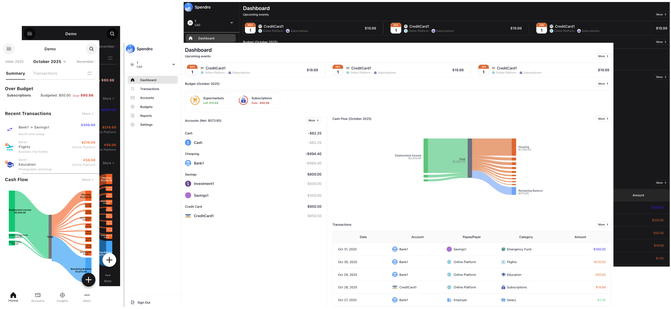The height and width of the screenshot is (309, 671).
Task: Tap the white plus button on the dark mobile screen
Action: pyautogui.click(x=109, y=260)
